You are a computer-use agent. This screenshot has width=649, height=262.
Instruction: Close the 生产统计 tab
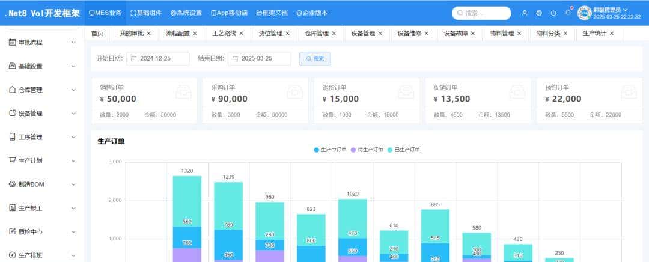pyautogui.click(x=611, y=33)
